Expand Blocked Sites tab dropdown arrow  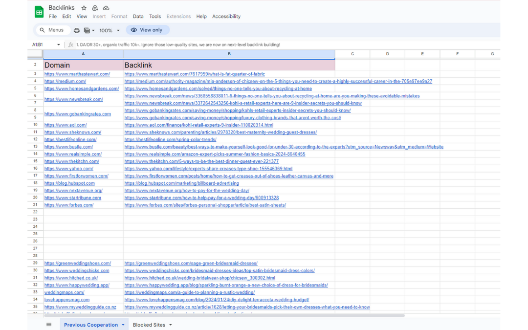(x=171, y=325)
